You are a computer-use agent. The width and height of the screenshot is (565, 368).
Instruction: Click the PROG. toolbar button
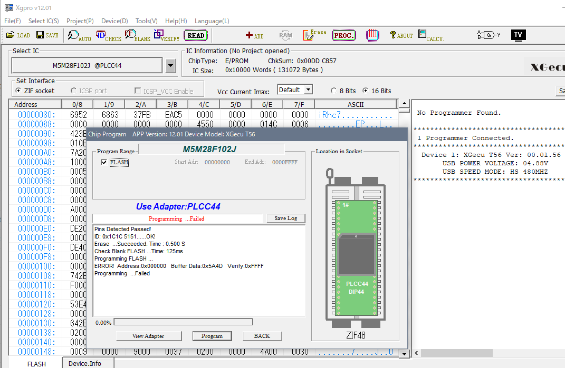pyautogui.click(x=344, y=36)
